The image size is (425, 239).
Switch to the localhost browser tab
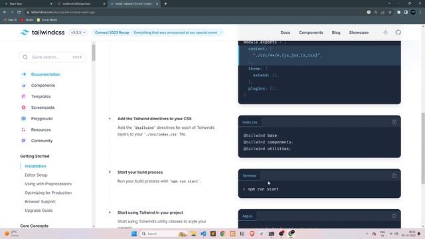pyautogui.click(x=81, y=4)
